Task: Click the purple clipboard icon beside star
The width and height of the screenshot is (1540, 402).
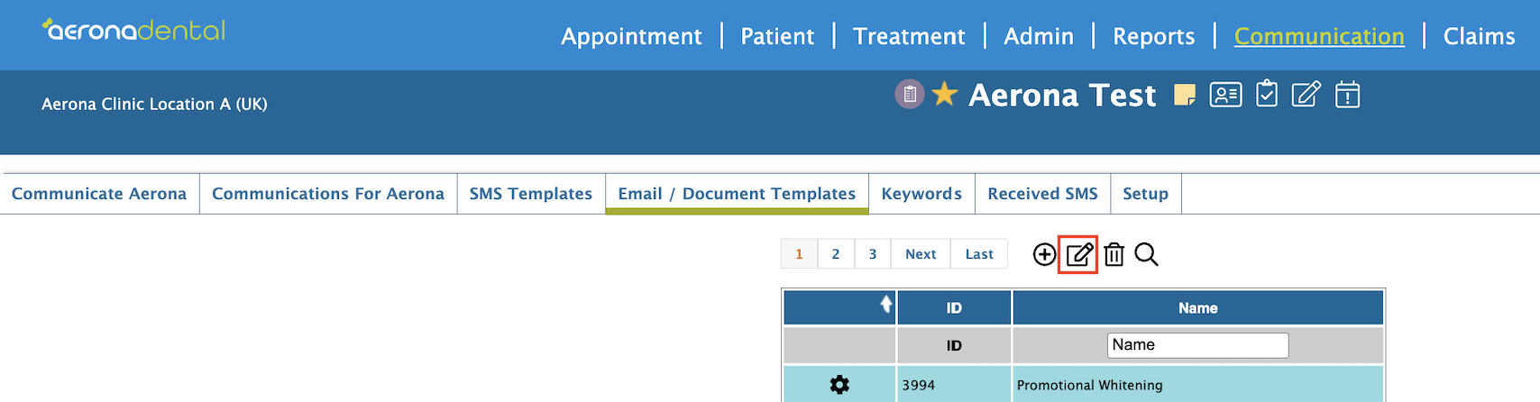Action: click(x=910, y=94)
